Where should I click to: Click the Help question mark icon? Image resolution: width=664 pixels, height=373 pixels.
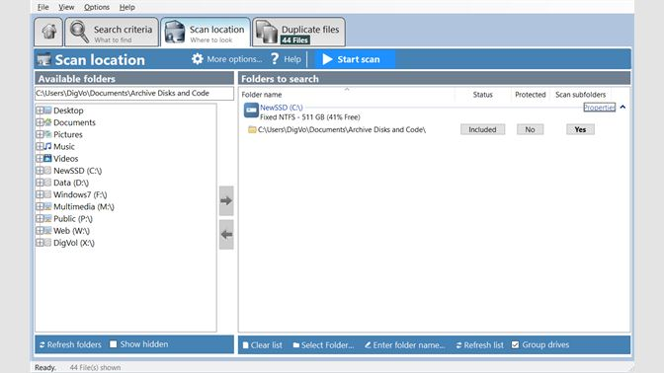click(x=275, y=59)
